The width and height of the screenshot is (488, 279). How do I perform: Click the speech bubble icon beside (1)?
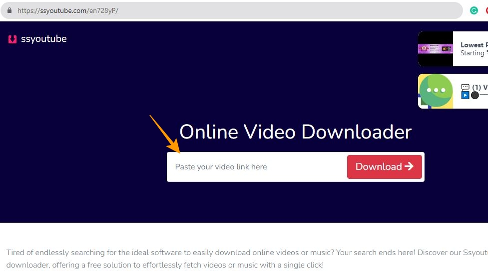click(466, 87)
